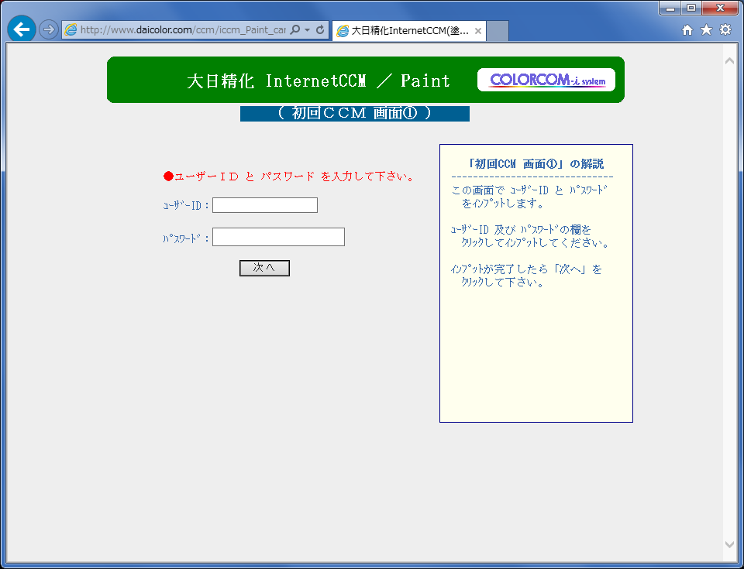Click the 次へ button
The width and height of the screenshot is (744, 569).
(x=264, y=268)
